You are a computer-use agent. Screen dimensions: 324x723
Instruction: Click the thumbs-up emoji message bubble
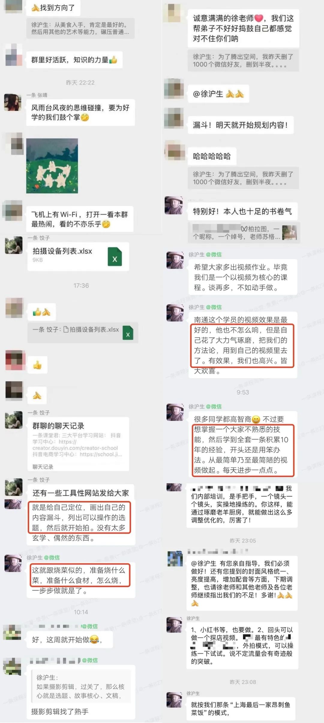[37, 365]
